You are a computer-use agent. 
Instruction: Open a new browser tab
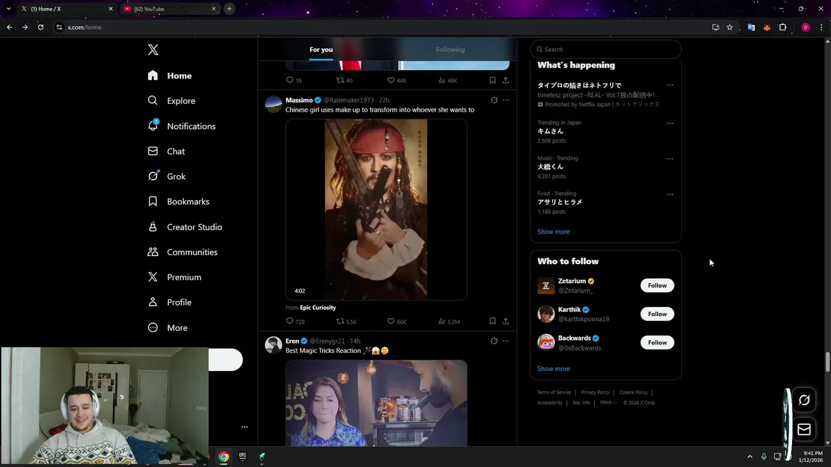(229, 8)
